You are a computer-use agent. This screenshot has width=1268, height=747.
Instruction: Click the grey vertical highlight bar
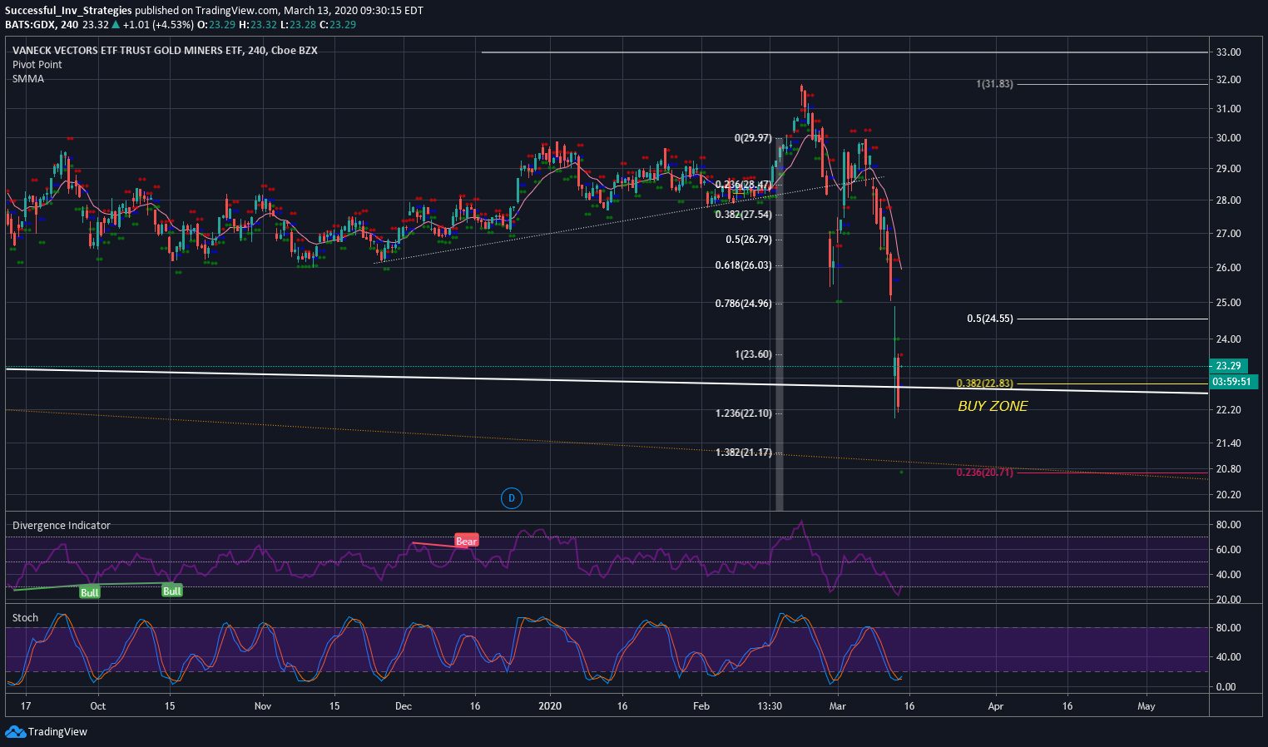coord(780,324)
